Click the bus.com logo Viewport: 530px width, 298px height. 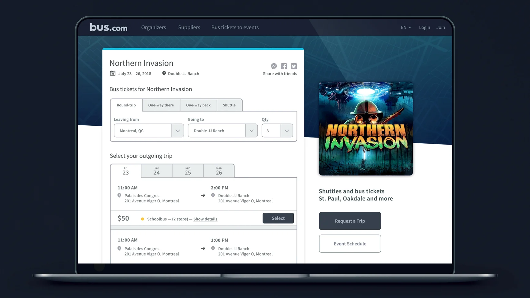[x=109, y=28]
